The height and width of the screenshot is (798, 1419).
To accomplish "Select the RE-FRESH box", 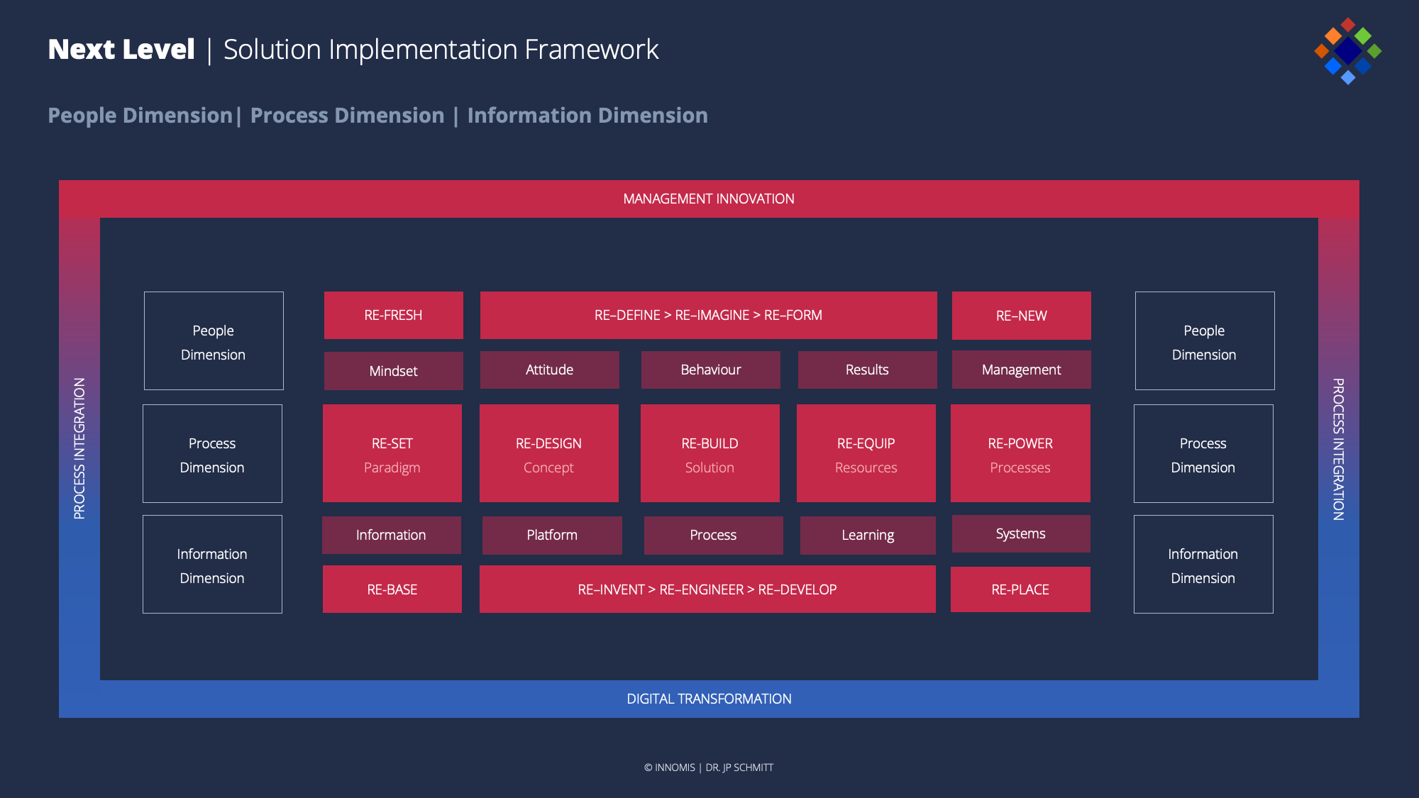I will 393,315.
